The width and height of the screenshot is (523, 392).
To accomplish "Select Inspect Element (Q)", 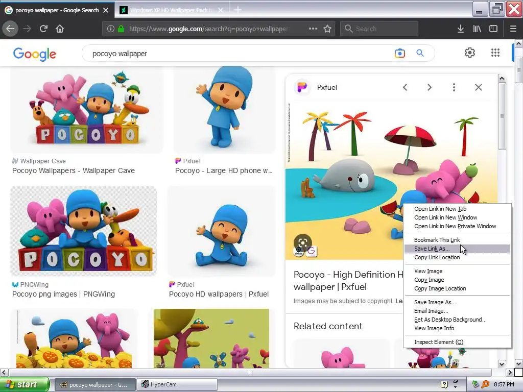I will (x=439, y=342).
